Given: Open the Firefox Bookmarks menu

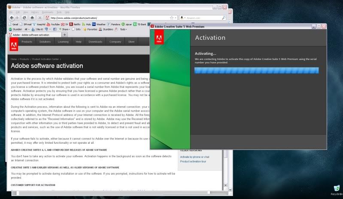Looking at the screenshot, I should tap(48, 12).
